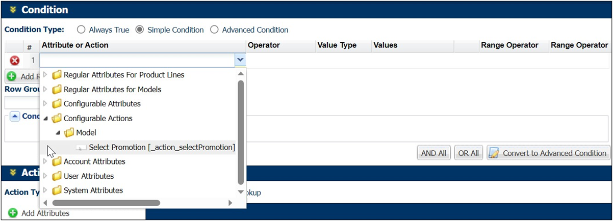Image resolution: width=613 pixels, height=221 pixels.
Task: Click the Configurable Attributes folder icon
Action: (x=57, y=104)
